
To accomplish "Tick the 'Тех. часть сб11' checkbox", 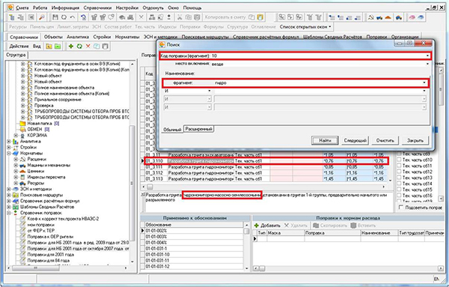I will (399, 166).
